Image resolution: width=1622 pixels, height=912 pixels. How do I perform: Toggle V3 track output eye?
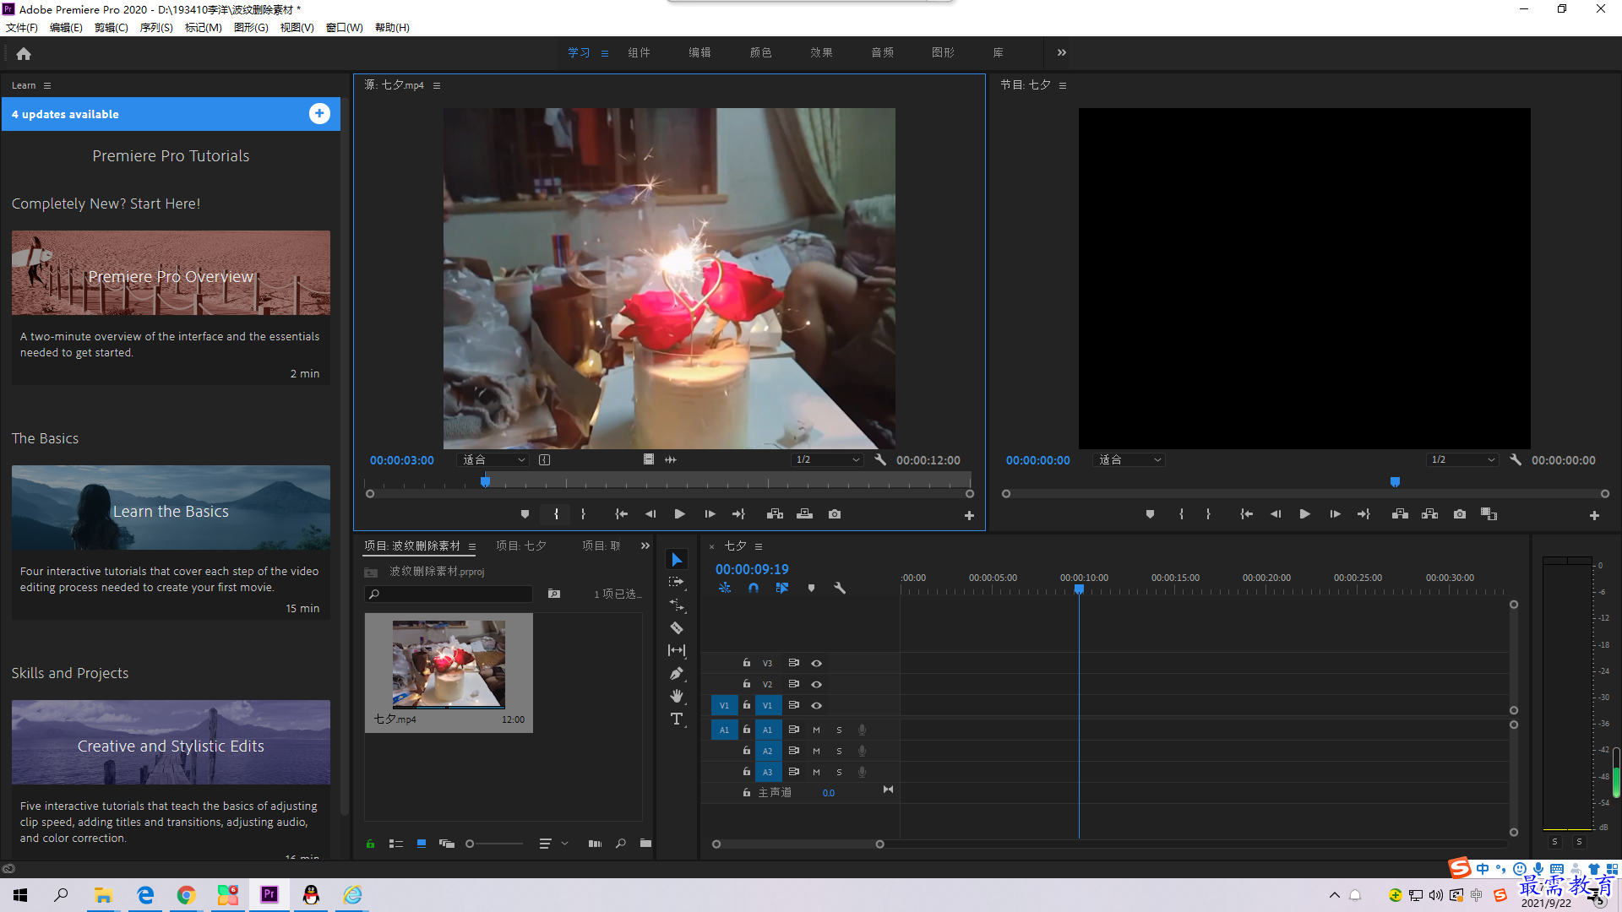point(817,664)
